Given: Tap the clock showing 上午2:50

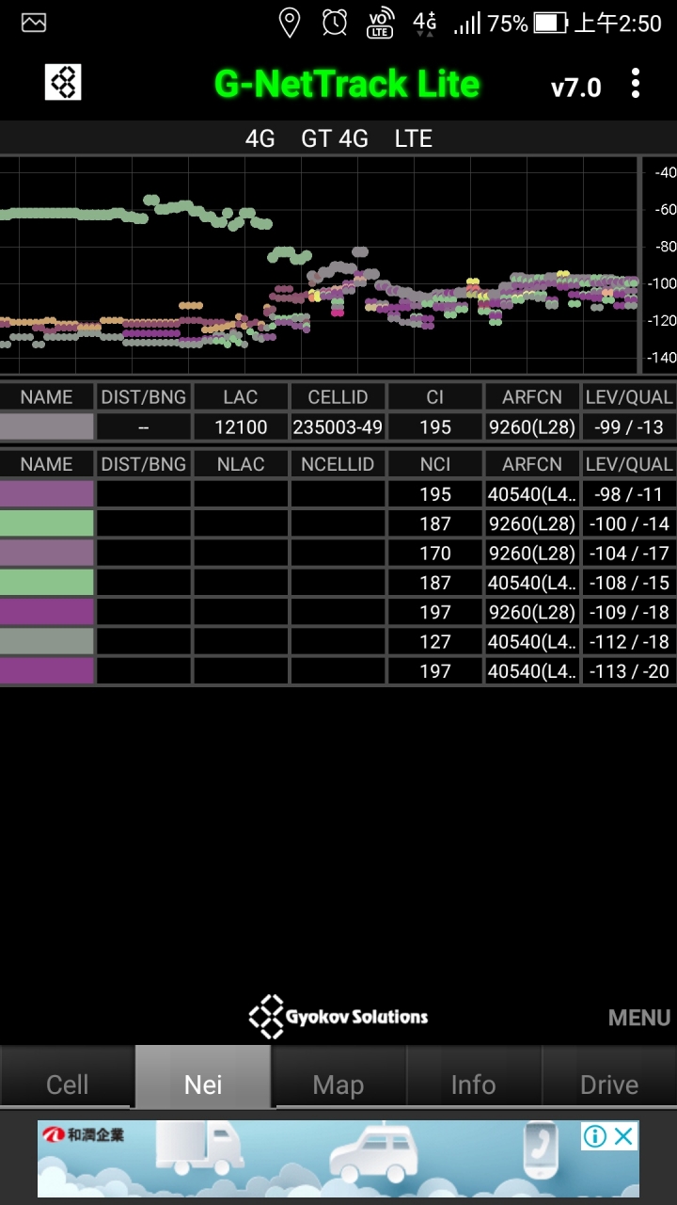Looking at the screenshot, I should (x=618, y=24).
